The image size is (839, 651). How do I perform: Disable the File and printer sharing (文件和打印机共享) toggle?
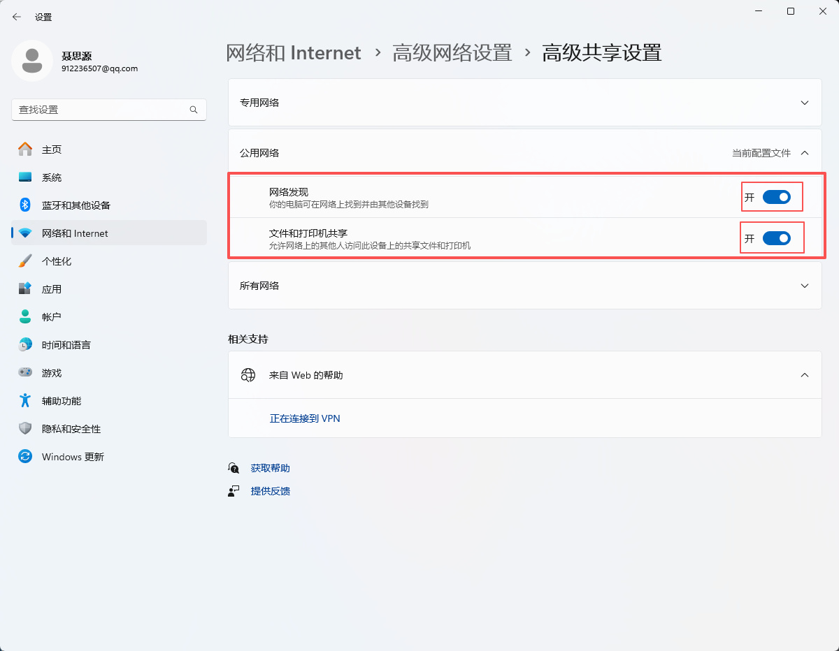click(776, 239)
